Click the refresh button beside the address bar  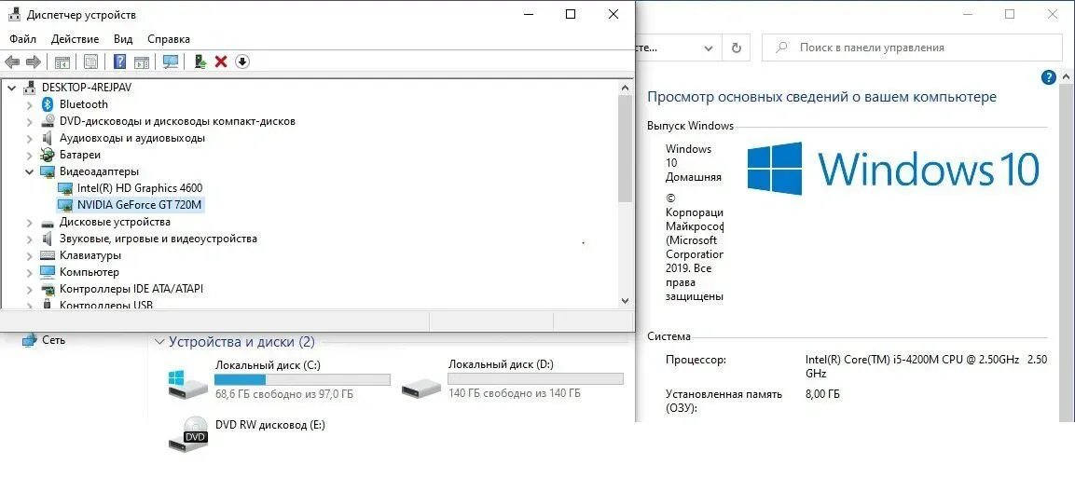coord(737,48)
